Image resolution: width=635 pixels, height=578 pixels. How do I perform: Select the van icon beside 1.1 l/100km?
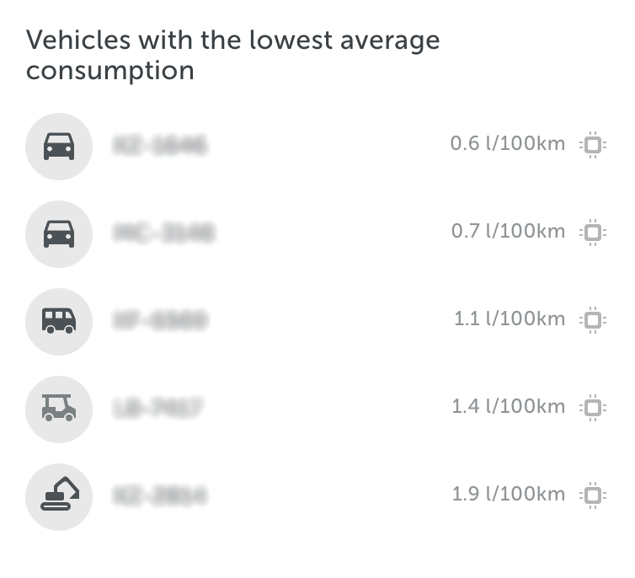(x=59, y=322)
